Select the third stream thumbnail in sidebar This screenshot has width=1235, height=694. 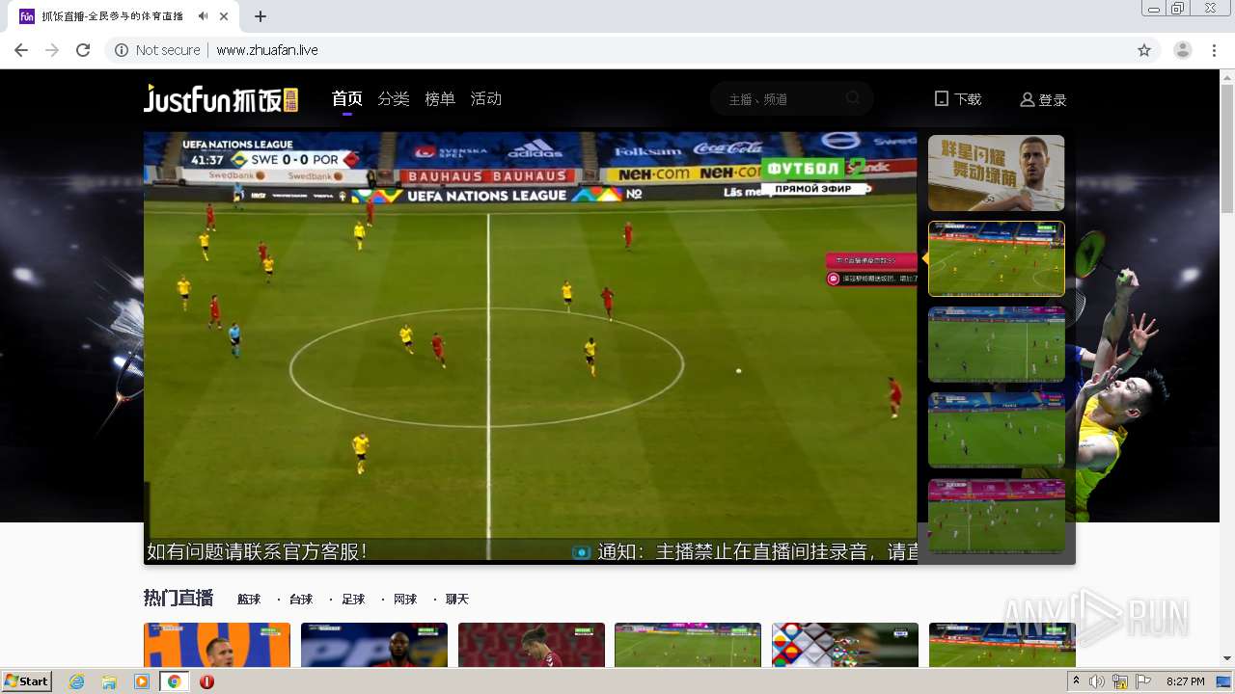997,344
